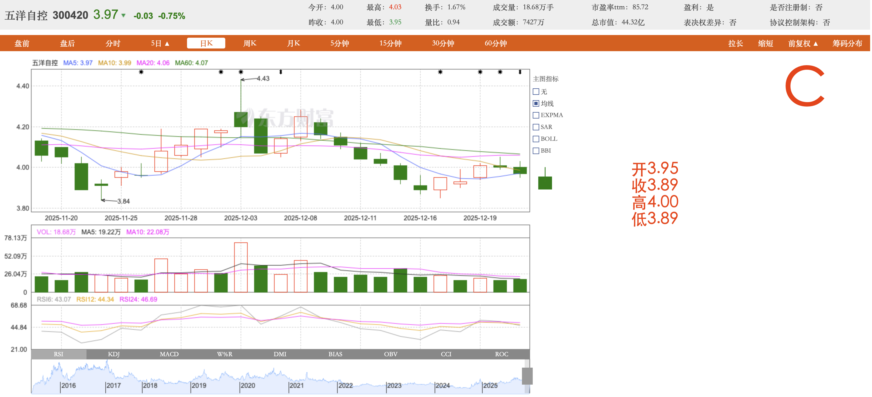Viewport: 872px width, 397px height.
Task: Open the 前复权 adjustment dropdown
Action: tap(803, 44)
